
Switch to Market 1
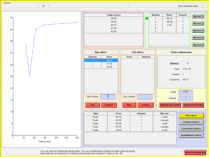[198, 16]
